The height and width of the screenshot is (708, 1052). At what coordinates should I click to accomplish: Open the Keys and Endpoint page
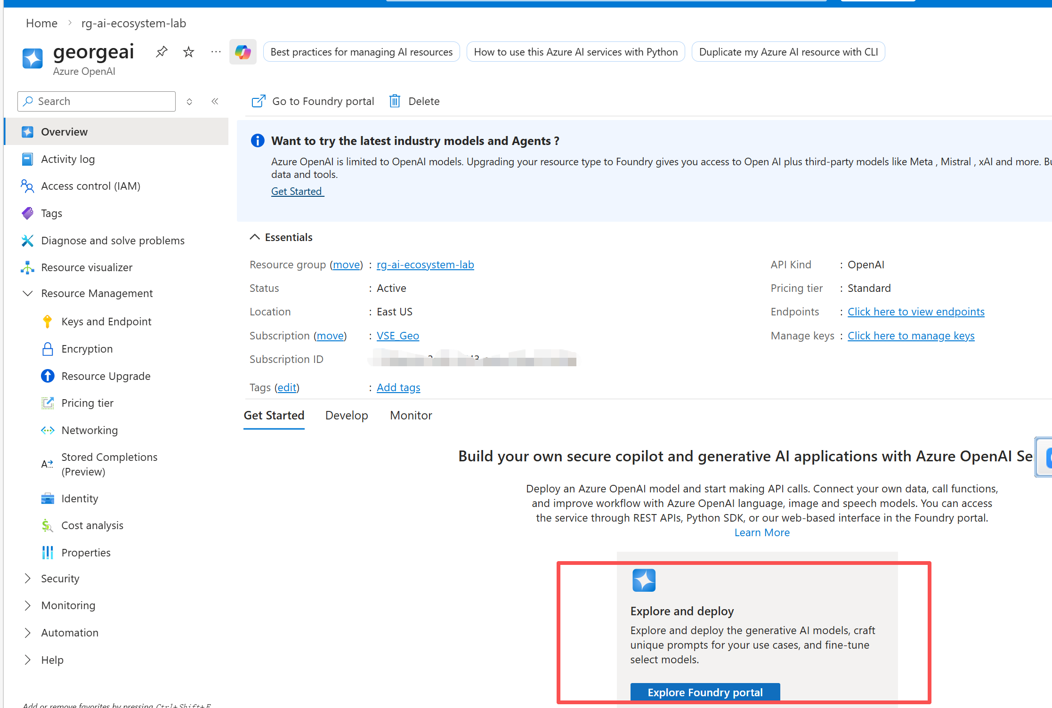point(106,322)
